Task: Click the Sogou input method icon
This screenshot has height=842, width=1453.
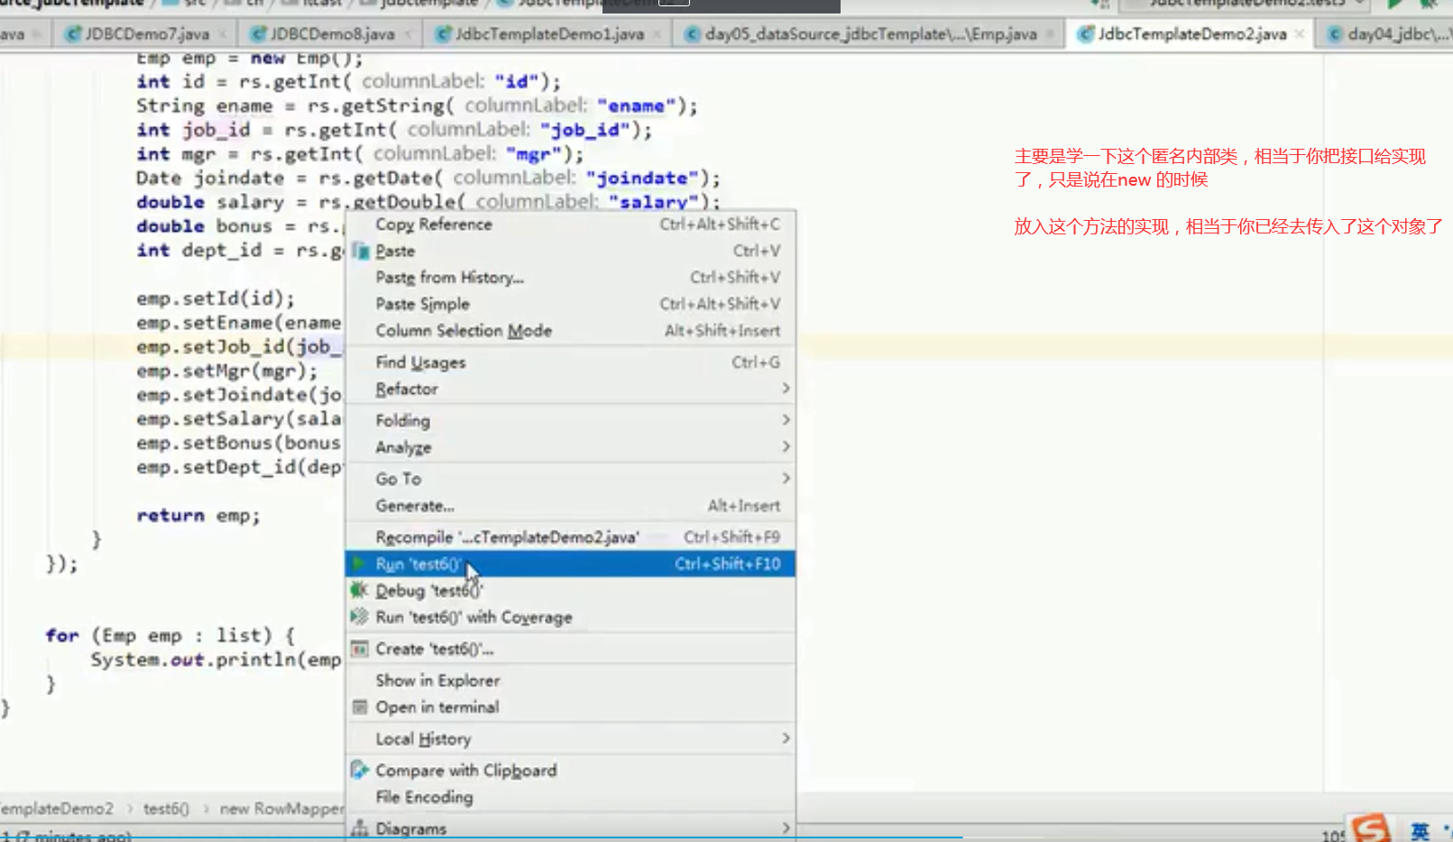Action: click(x=1371, y=828)
